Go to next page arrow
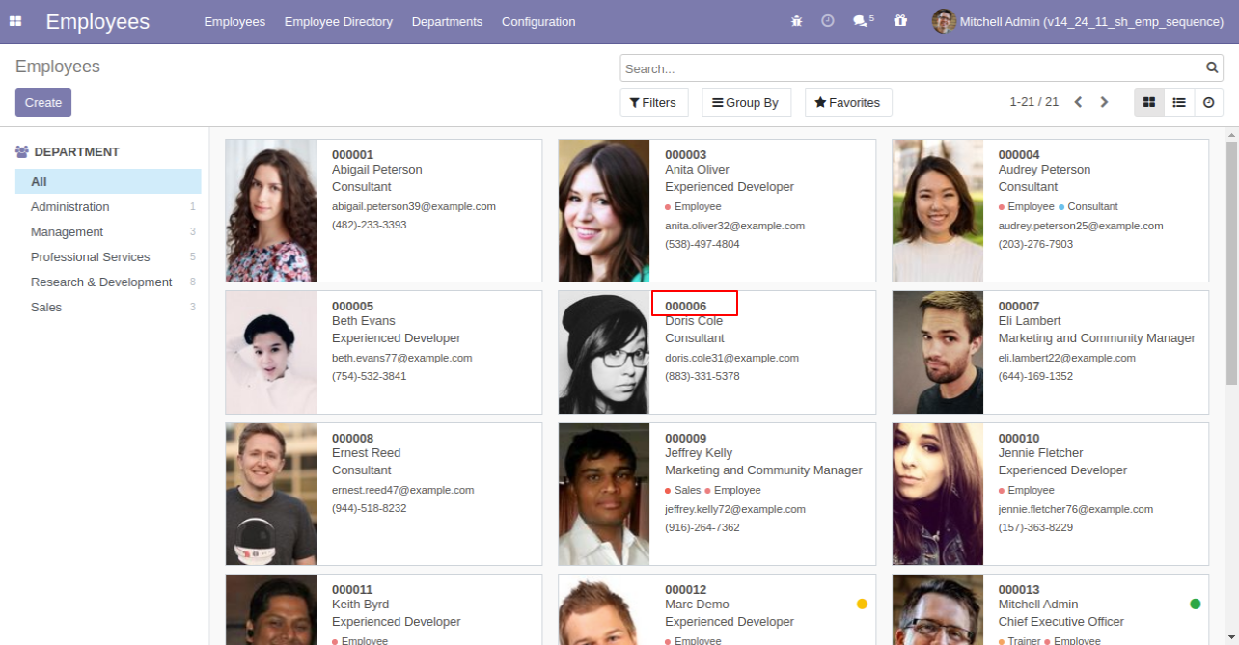Image resolution: width=1239 pixels, height=645 pixels. pyautogui.click(x=1105, y=102)
